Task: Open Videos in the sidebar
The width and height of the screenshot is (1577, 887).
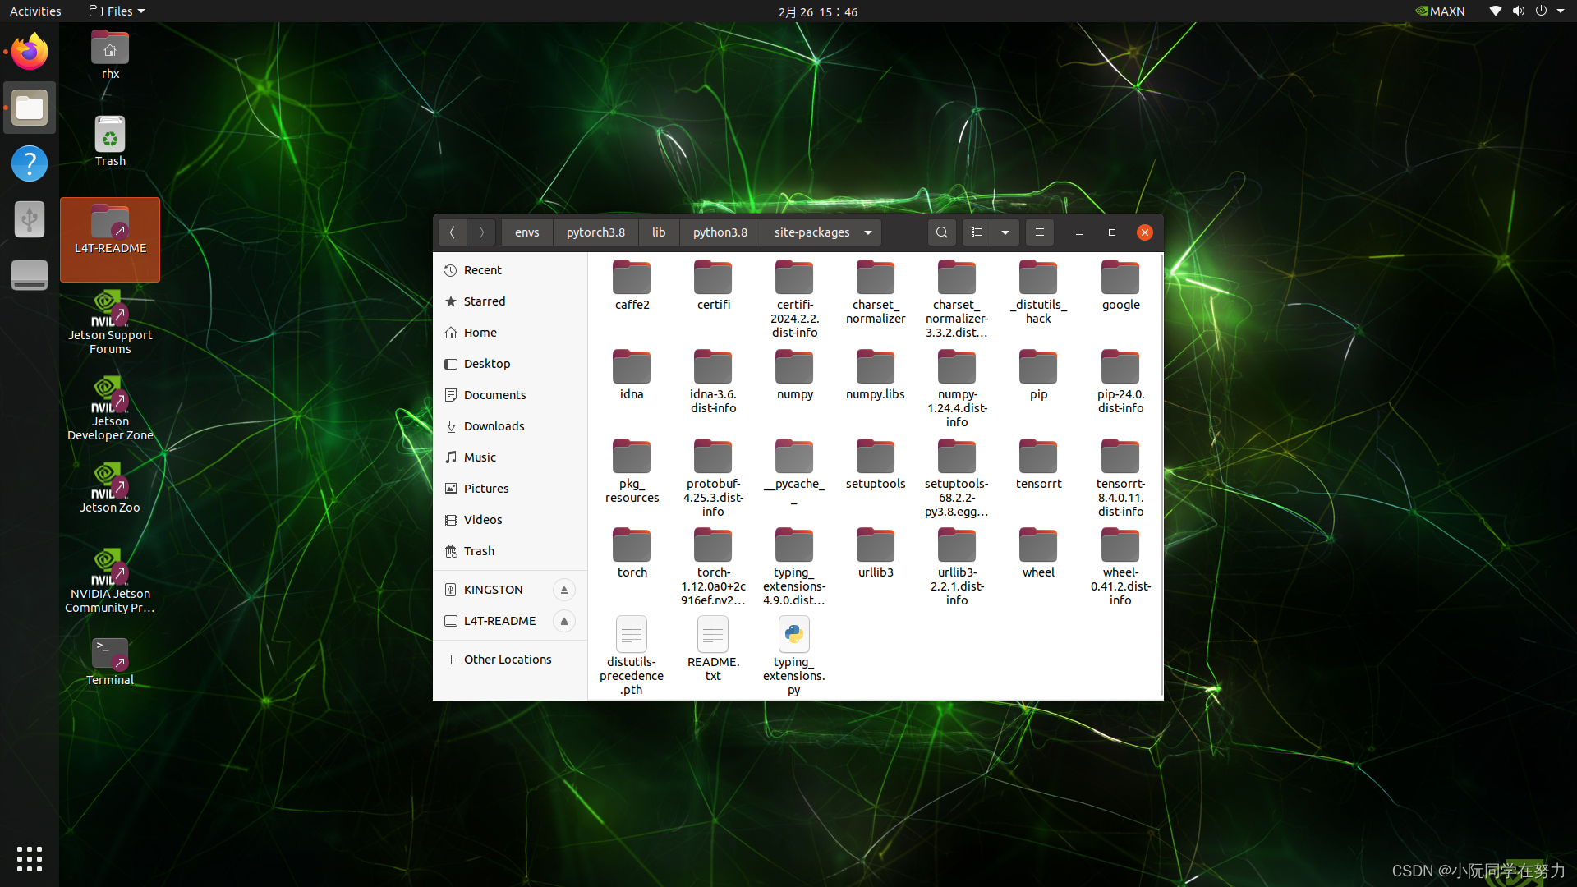Action: click(510, 520)
